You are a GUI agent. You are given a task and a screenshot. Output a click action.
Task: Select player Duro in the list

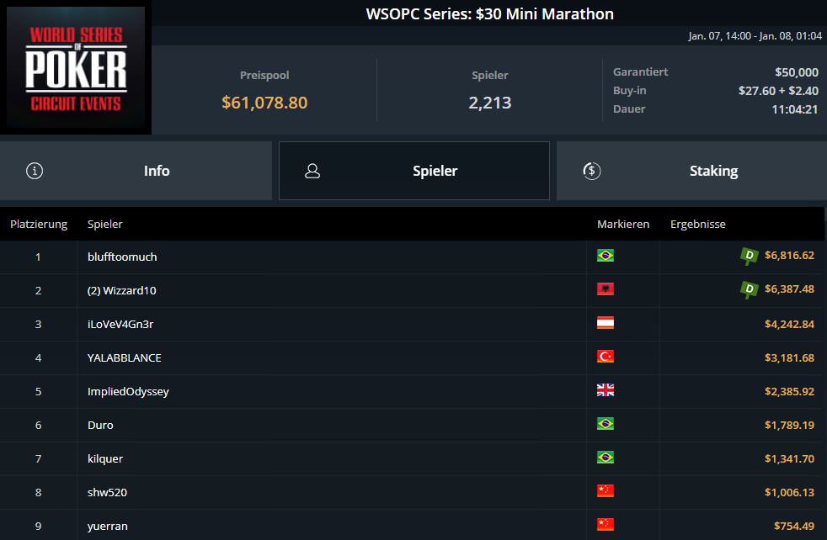click(100, 425)
